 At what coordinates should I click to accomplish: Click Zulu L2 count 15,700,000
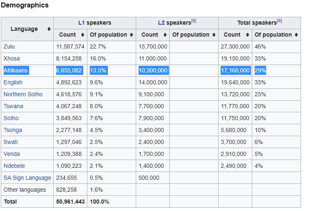(x=153, y=46)
